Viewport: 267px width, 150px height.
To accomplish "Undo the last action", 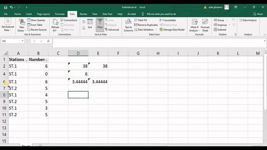I will (11, 7).
